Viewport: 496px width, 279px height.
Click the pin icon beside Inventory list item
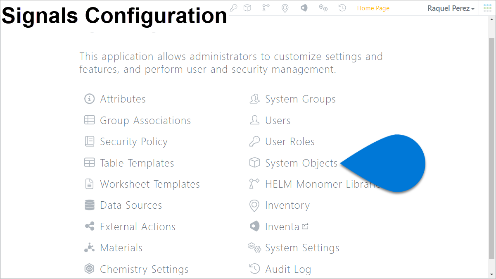point(254,205)
